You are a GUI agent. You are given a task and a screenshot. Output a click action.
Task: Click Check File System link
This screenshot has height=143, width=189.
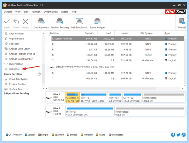coord(19,79)
